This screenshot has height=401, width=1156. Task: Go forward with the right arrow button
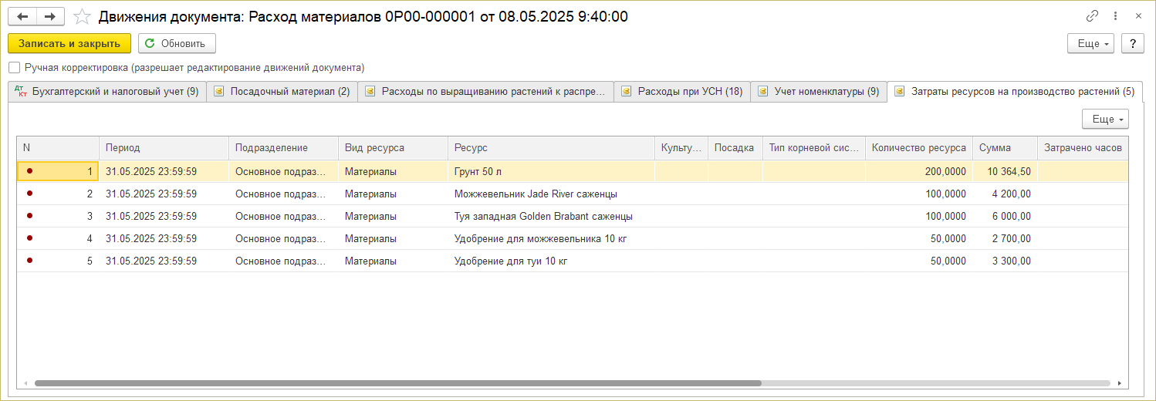tap(50, 16)
